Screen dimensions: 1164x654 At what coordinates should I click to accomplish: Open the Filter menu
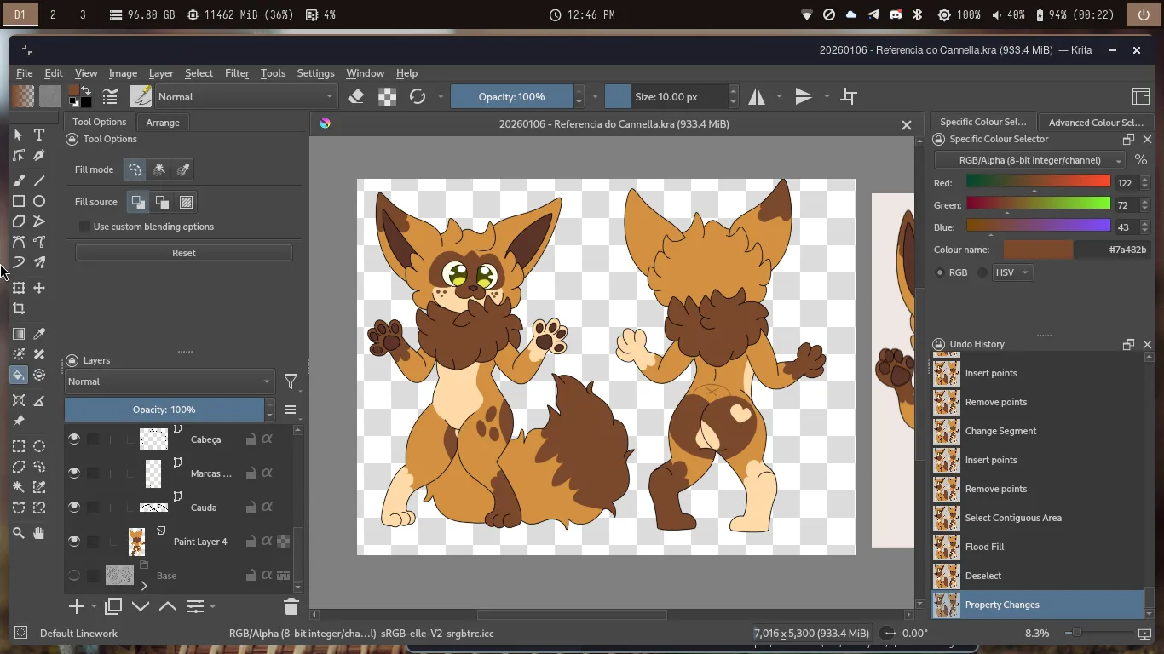pos(236,73)
